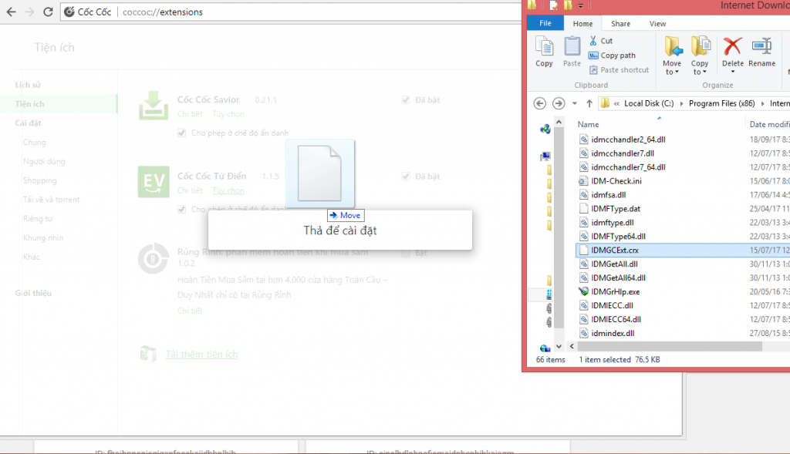The image size is (790, 454).
Task: Click the browser back arrow
Action: [x=11, y=12]
